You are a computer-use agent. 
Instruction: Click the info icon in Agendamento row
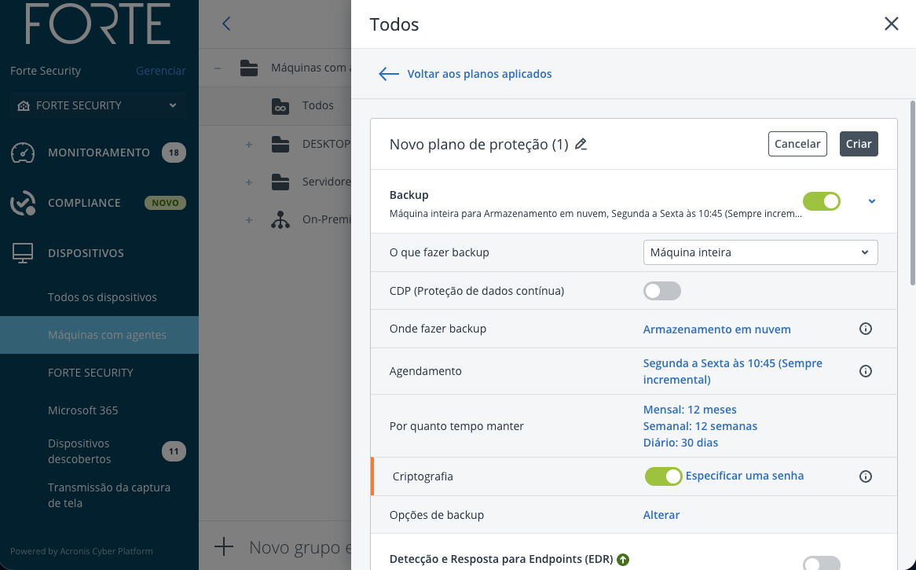[x=866, y=371]
